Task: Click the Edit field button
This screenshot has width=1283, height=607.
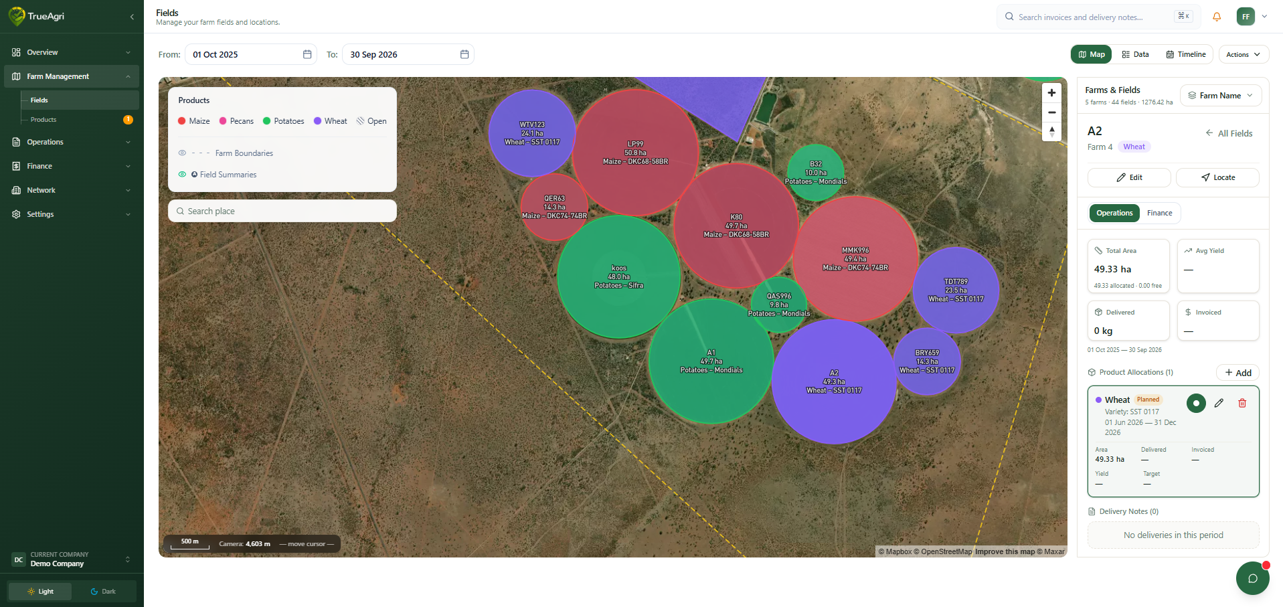Action: pyautogui.click(x=1129, y=177)
